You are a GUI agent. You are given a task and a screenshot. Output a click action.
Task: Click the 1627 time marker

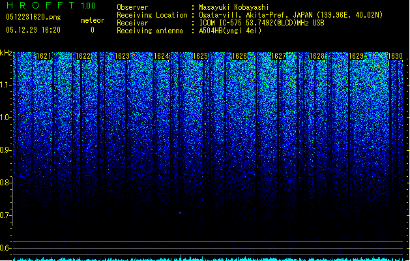point(279,56)
